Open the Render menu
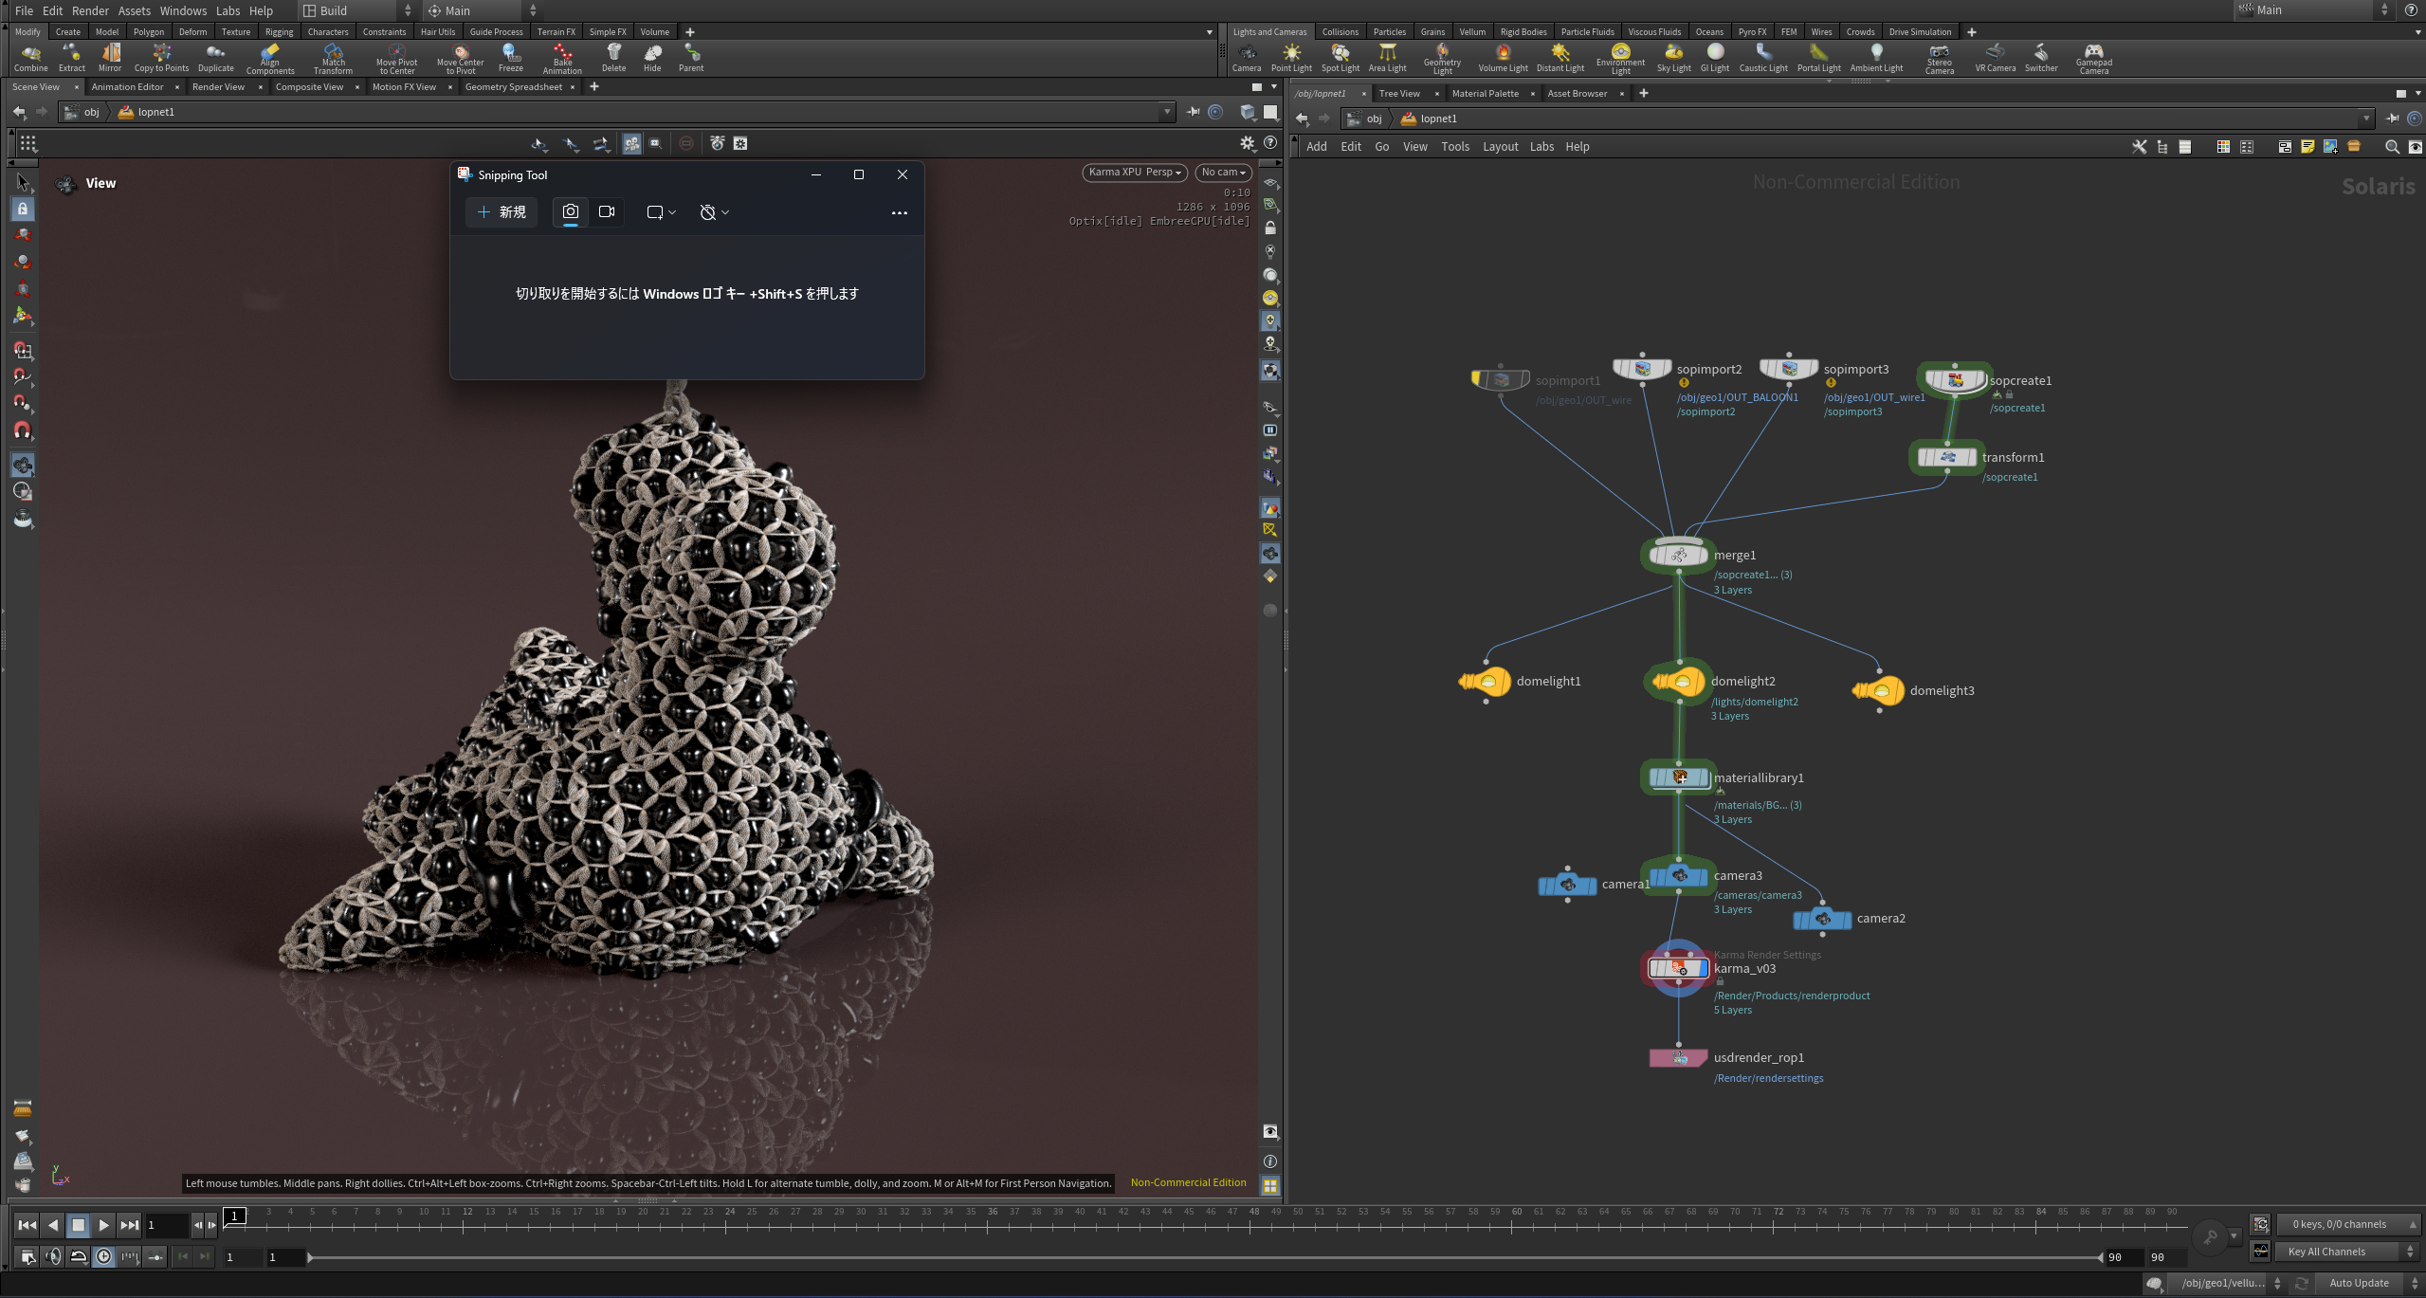Viewport: 2426px width, 1298px height. pos(90,10)
